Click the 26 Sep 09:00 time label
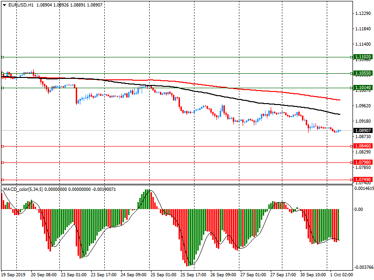 coord(223,275)
